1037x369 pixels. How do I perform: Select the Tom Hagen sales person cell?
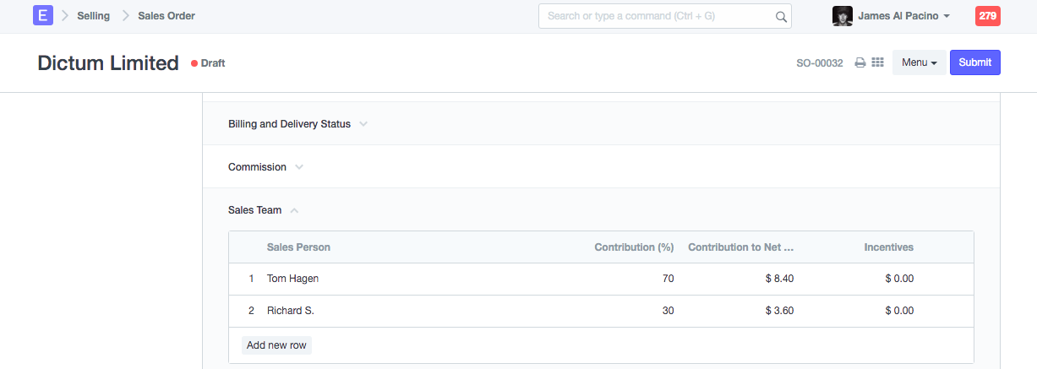coord(292,279)
